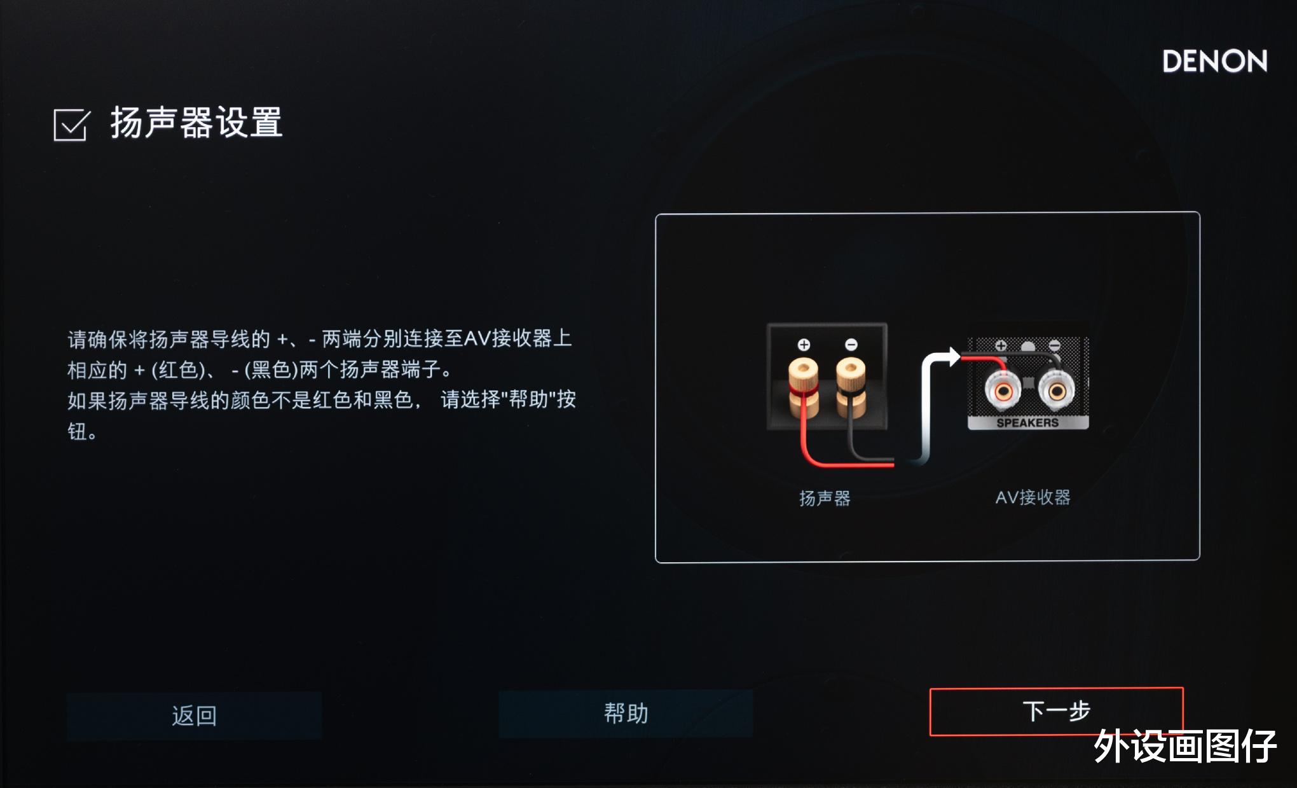Click the plus symbol on the receiver panel

[1001, 345]
